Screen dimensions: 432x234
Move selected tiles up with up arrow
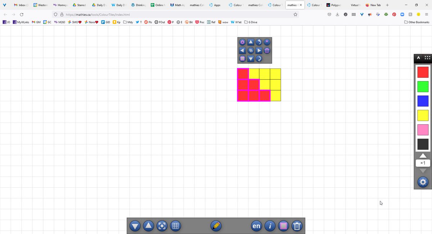[x=251, y=42]
